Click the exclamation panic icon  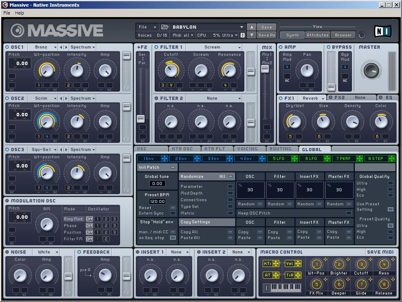(243, 35)
